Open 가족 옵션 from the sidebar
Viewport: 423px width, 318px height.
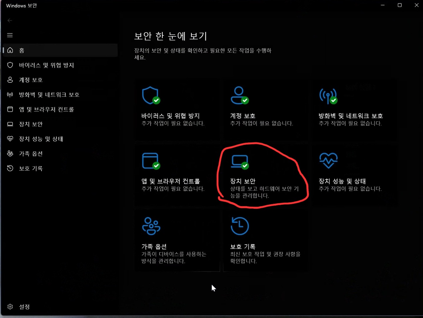click(x=31, y=154)
